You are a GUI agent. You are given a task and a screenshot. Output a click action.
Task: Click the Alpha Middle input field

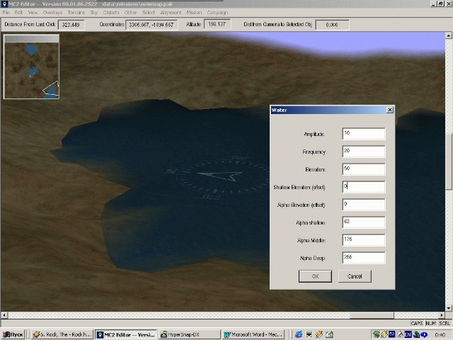pyautogui.click(x=363, y=240)
